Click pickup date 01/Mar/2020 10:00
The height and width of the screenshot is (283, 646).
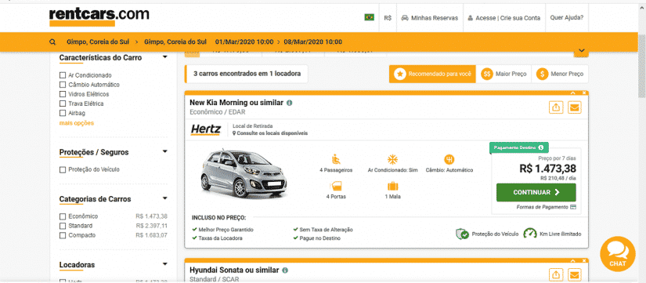tap(244, 42)
